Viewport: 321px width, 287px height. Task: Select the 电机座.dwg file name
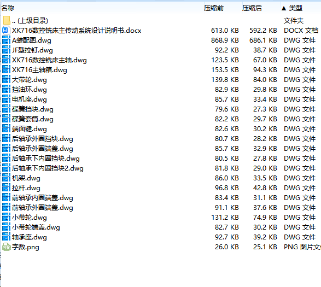tap(30, 99)
